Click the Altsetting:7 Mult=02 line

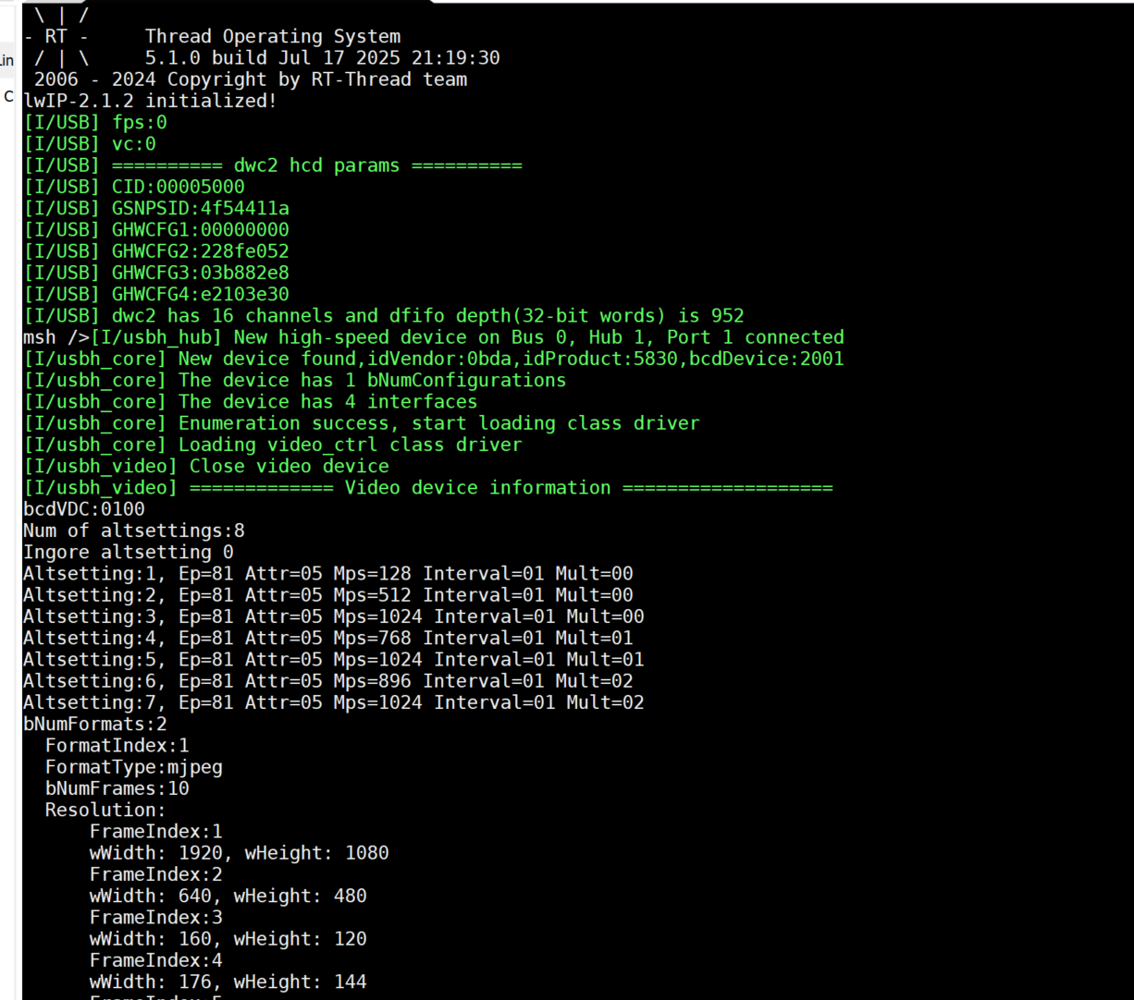[333, 702]
